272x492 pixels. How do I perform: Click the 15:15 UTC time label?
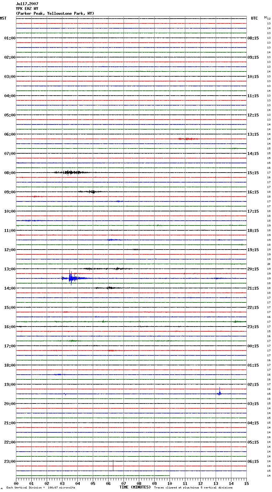coord(253,173)
